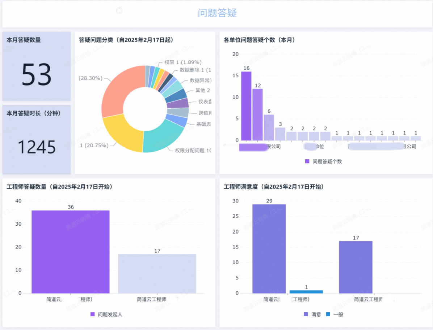Click the purple bar valued 36
This screenshot has height=330, width=433.
[x=71, y=252]
